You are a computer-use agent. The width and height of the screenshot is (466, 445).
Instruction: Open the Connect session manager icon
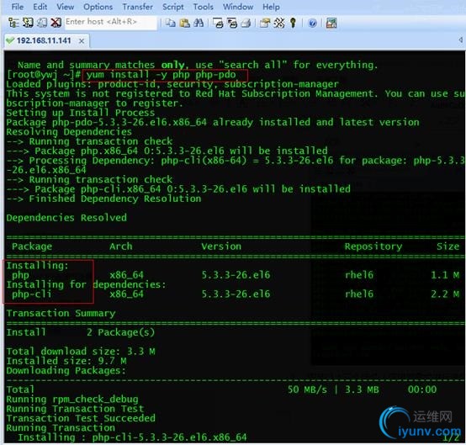coord(13,23)
